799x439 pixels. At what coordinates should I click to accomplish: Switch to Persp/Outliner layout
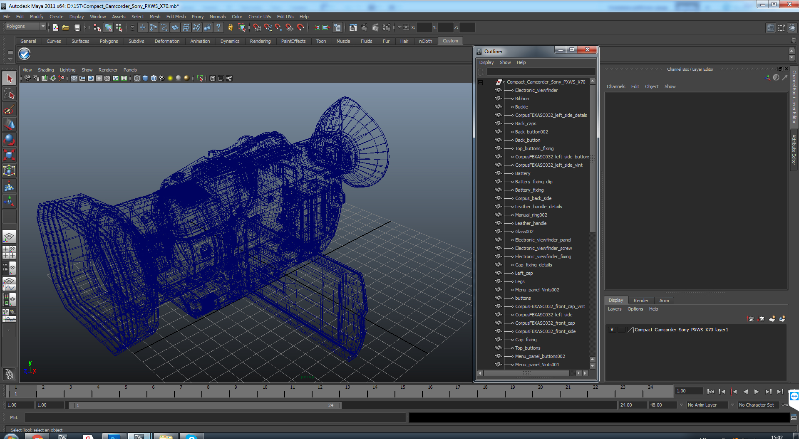[x=9, y=268]
